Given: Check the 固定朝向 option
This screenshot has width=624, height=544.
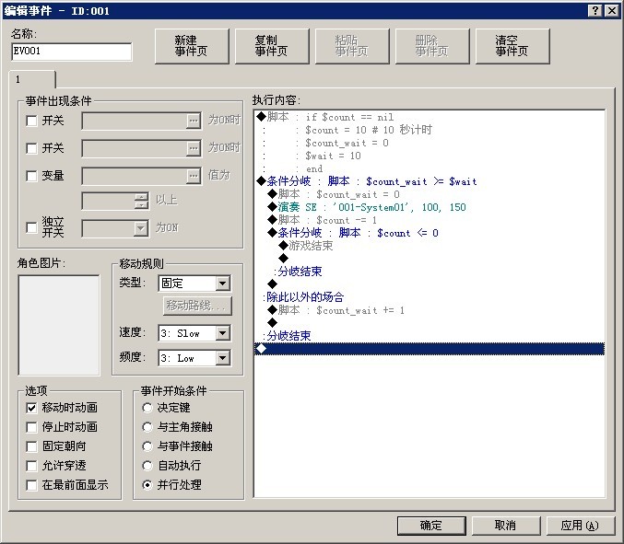Looking at the screenshot, I should point(31,446).
